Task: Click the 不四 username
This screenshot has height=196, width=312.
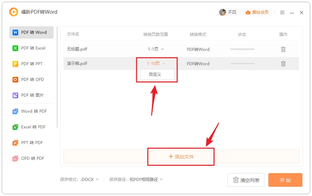Action: (x=232, y=12)
